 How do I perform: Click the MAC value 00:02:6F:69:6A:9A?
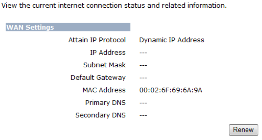pyautogui.click(x=171, y=90)
